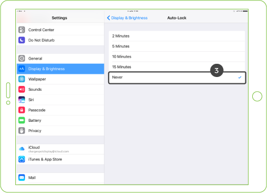Tap the highlighted Display & Brightness label

[x=46, y=69]
